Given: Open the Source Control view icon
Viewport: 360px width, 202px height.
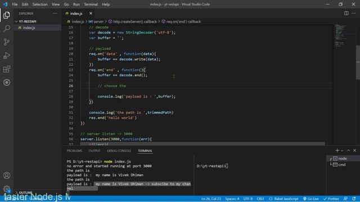Looking at the screenshot, I should click(x=7, y=42).
